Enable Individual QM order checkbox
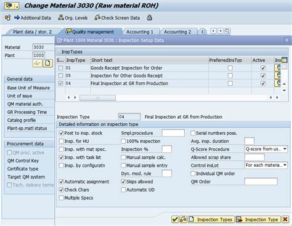The width and height of the screenshot is (292, 226). [193, 174]
